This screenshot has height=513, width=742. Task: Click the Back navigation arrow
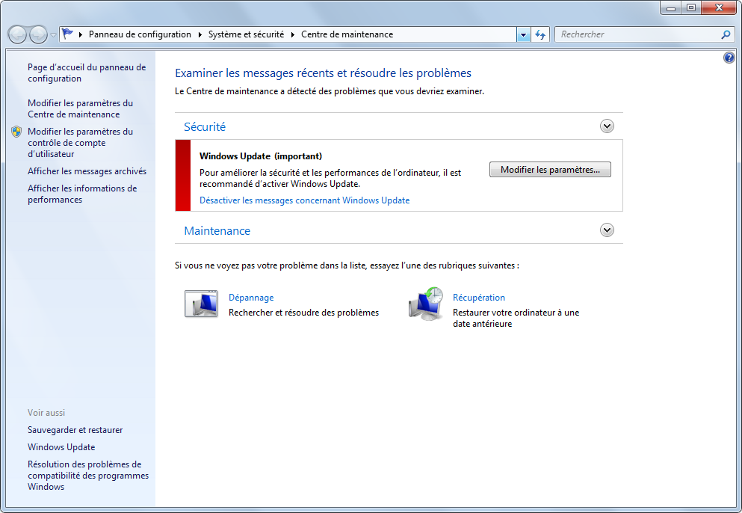[x=17, y=34]
